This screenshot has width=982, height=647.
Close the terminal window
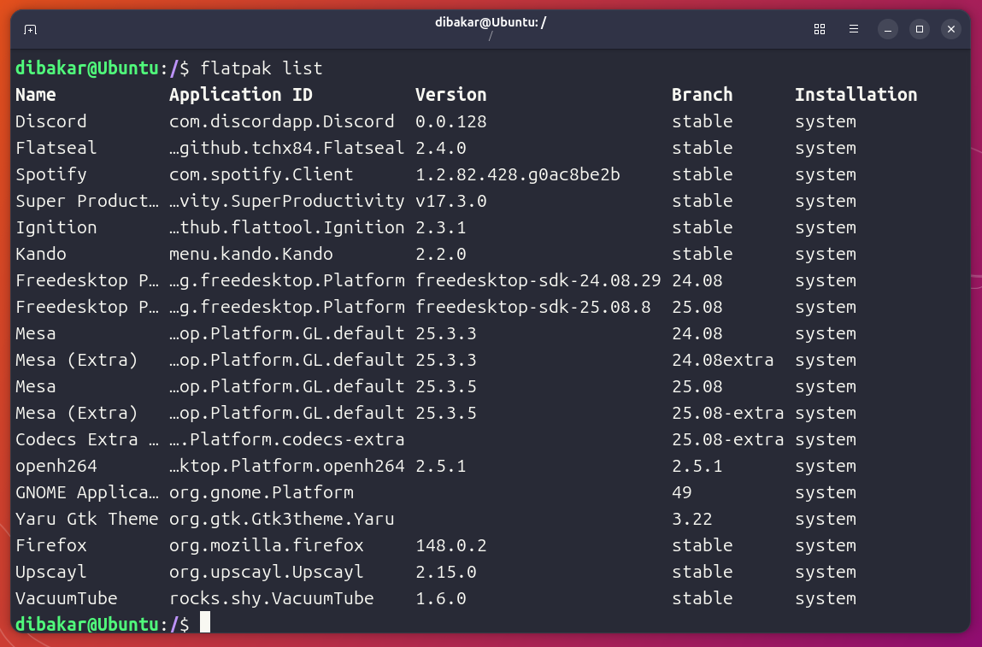tap(950, 29)
